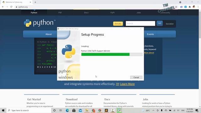Open the Events menu on python.org
This screenshot has width=201, height=113.
point(150,34)
